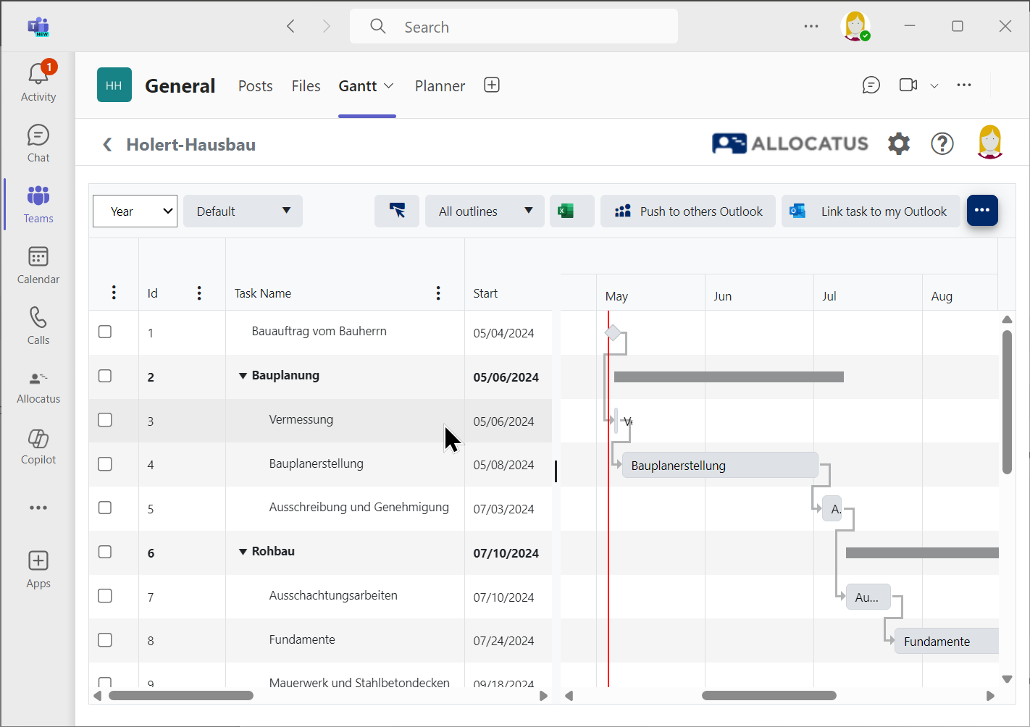Open Allocatus Gantt settings gear
Screen dimensions: 1030x727
click(x=898, y=143)
